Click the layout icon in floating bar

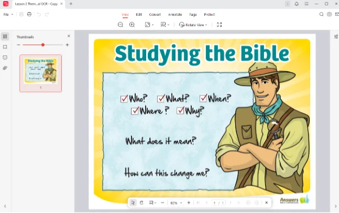(x=151, y=203)
